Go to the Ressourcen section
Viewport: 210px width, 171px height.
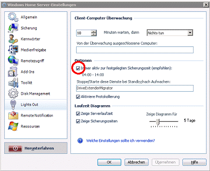pyautogui.click(x=36, y=126)
